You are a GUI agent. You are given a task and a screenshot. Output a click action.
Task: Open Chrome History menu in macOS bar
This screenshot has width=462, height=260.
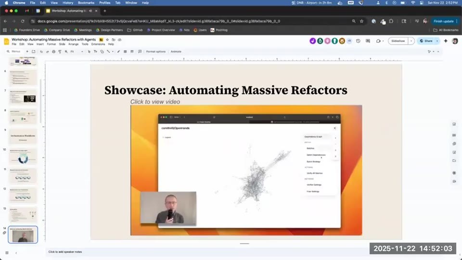pyautogui.click(x=68, y=3)
